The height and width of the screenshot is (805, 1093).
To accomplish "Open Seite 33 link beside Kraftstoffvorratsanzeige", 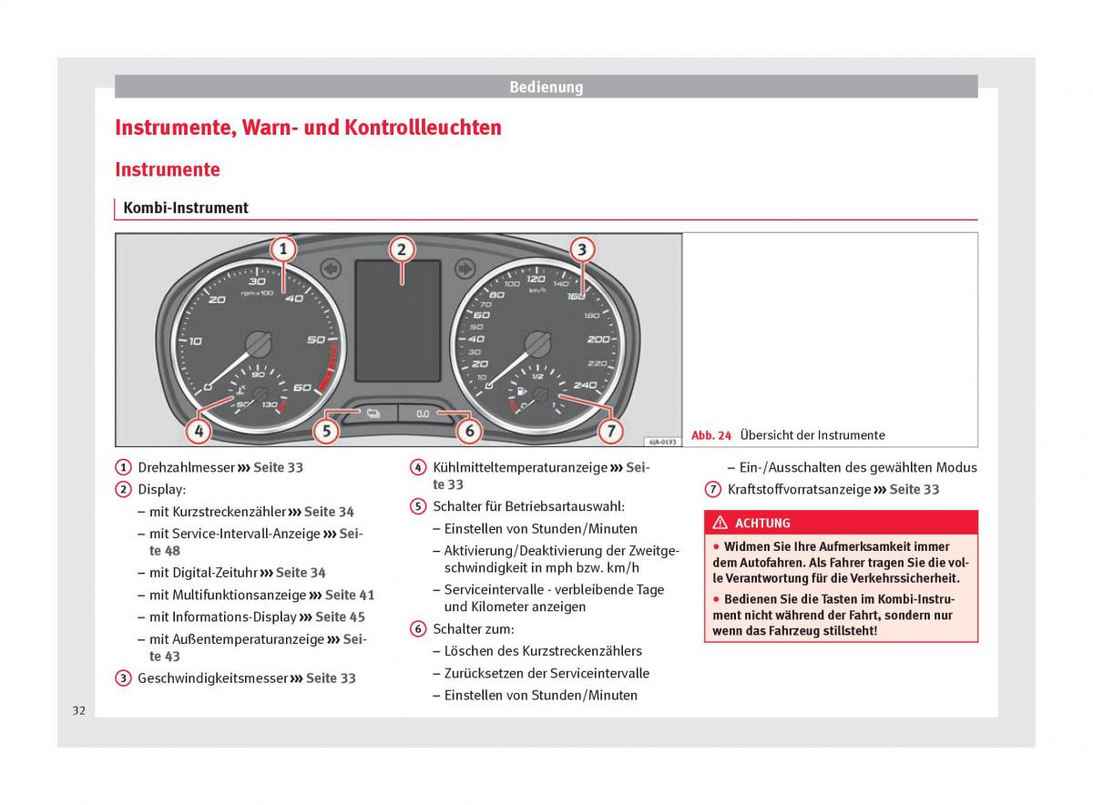I will click(914, 489).
